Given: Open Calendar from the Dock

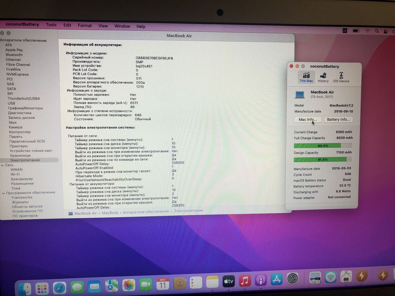Looking at the screenshot, I should pos(163,284).
